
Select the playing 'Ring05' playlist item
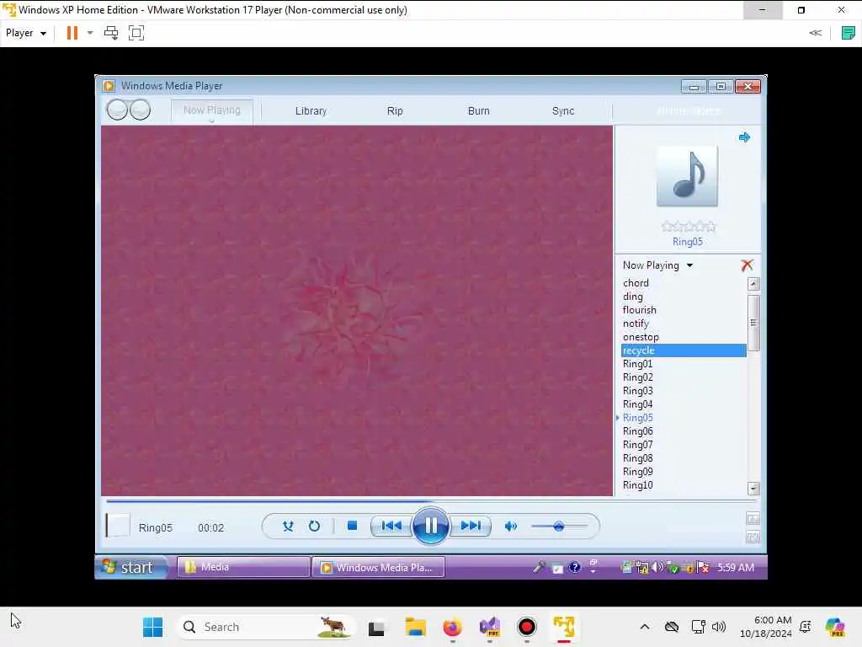[x=638, y=418]
